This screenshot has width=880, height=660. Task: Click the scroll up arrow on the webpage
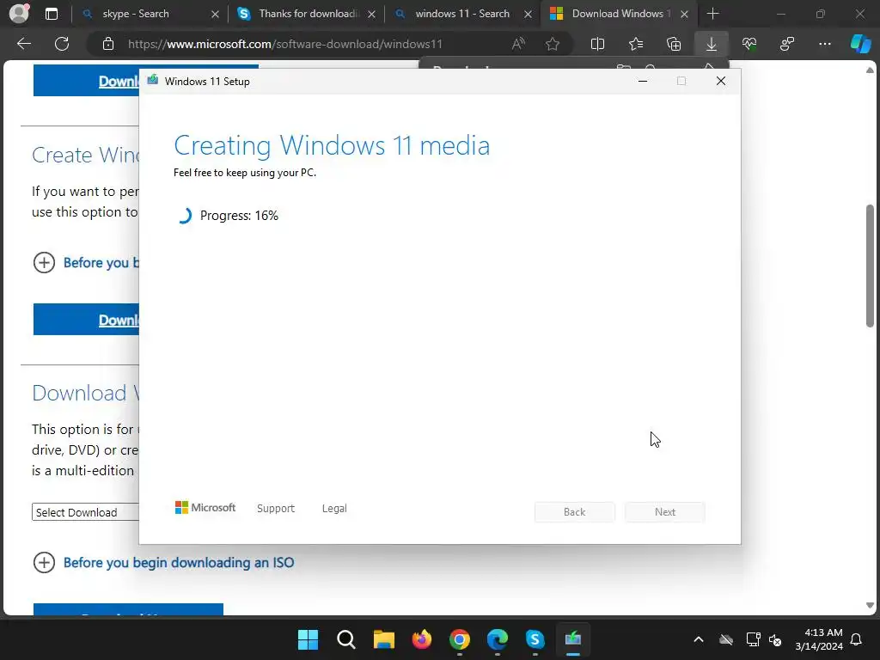click(x=870, y=70)
